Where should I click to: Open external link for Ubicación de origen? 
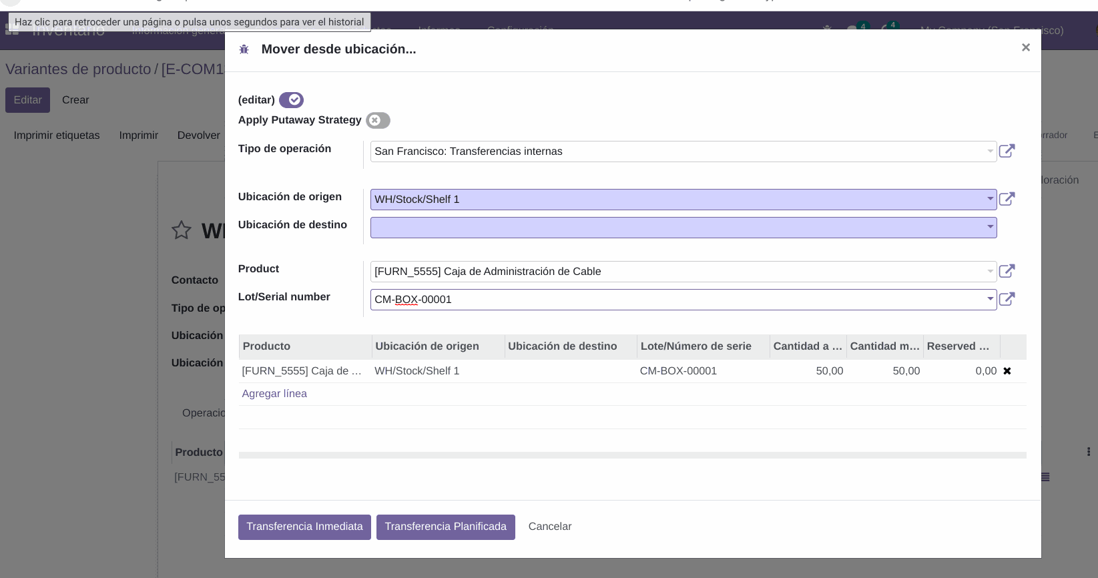click(1007, 200)
